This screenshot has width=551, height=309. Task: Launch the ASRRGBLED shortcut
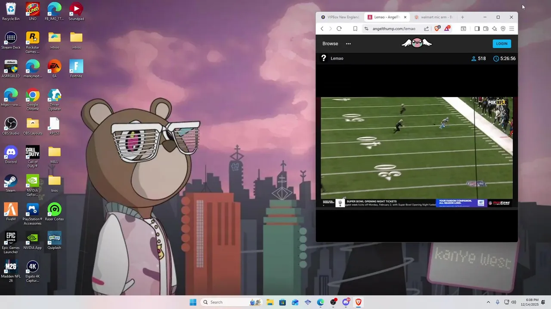click(11, 69)
